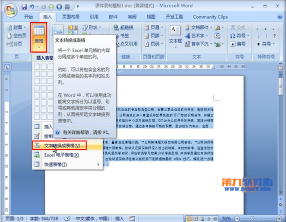Open the Table dropdown button

39,37
